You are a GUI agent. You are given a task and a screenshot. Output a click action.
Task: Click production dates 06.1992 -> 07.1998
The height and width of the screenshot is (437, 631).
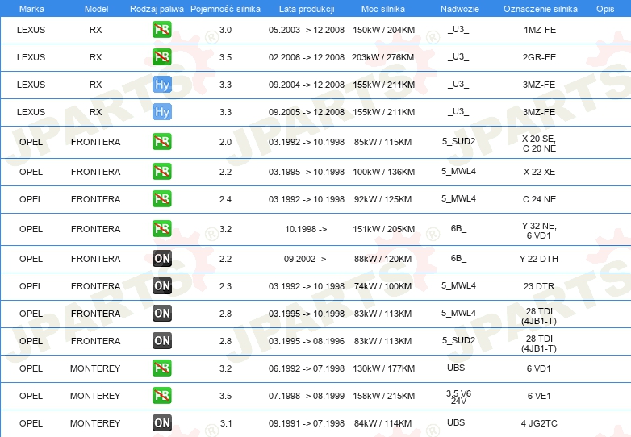(307, 368)
